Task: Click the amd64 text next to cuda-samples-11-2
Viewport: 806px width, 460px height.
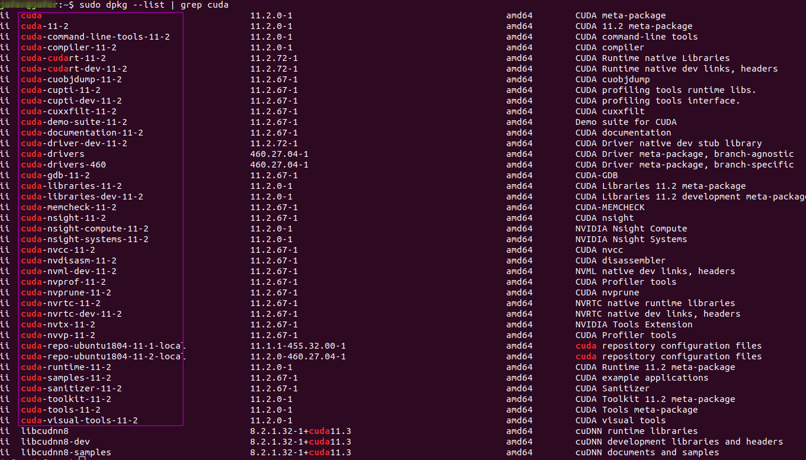Action: [519, 378]
